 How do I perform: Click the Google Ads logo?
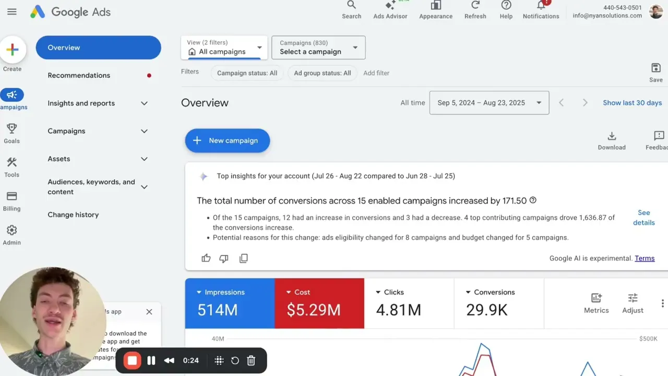point(70,12)
